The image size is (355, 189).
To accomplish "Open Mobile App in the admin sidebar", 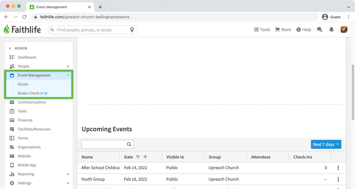I will tap(27, 165).
